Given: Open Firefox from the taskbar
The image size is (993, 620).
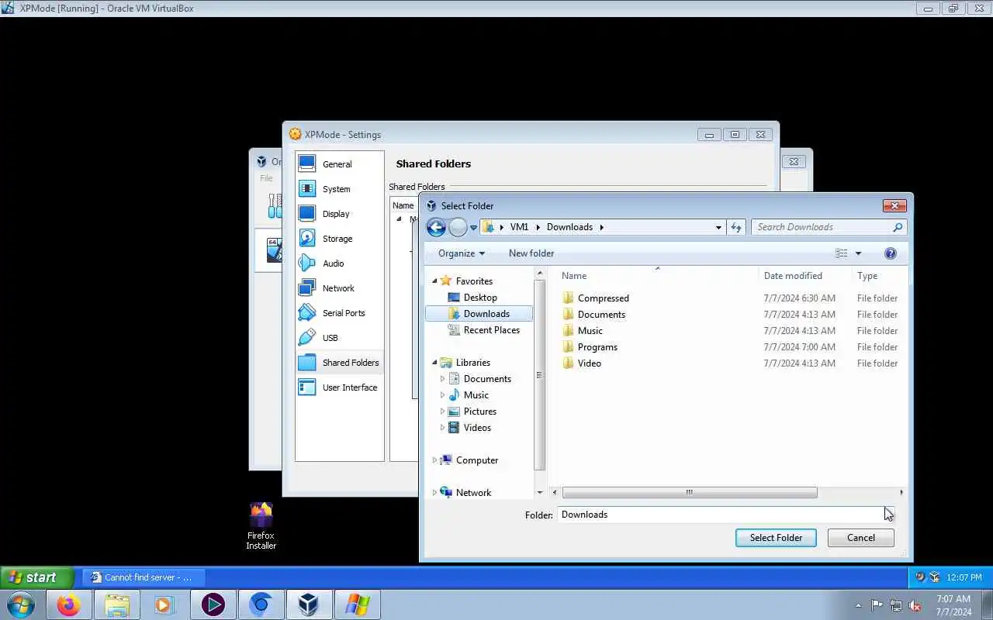Looking at the screenshot, I should (68, 604).
